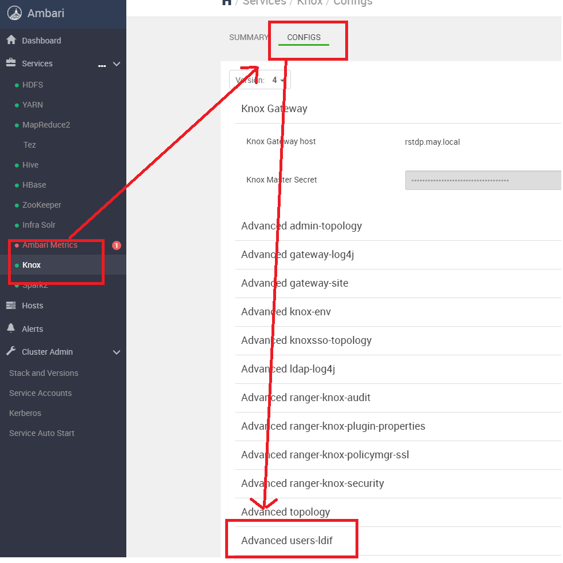Expand Advanced ldap-log4j section

pyautogui.click(x=288, y=369)
